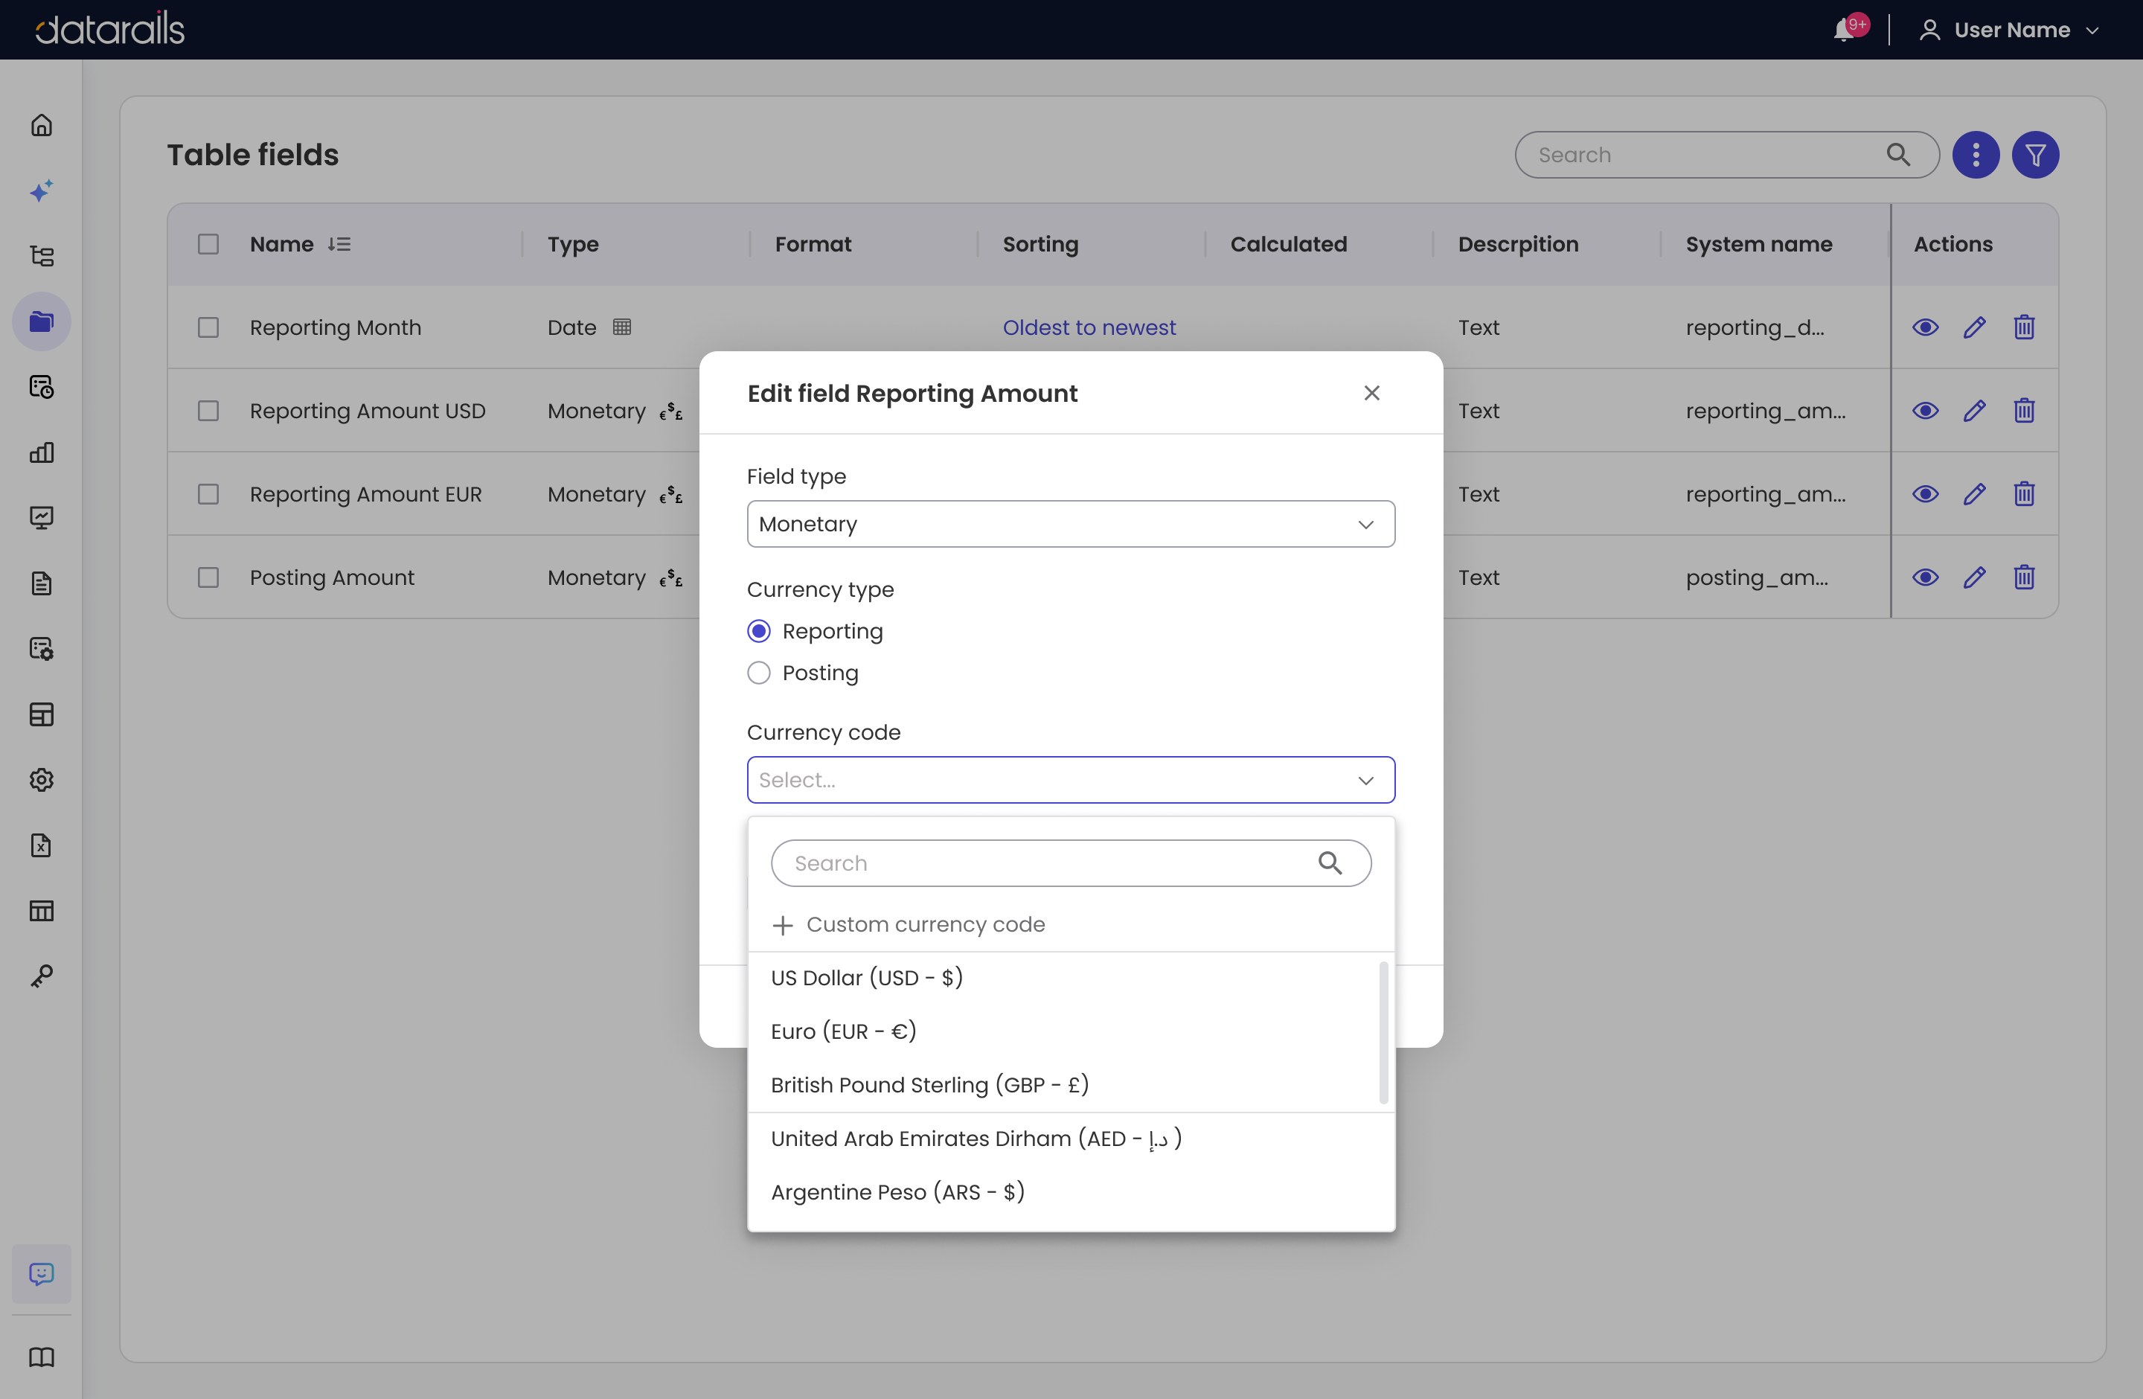Expand the User Name account menu

pyautogui.click(x=2010, y=30)
